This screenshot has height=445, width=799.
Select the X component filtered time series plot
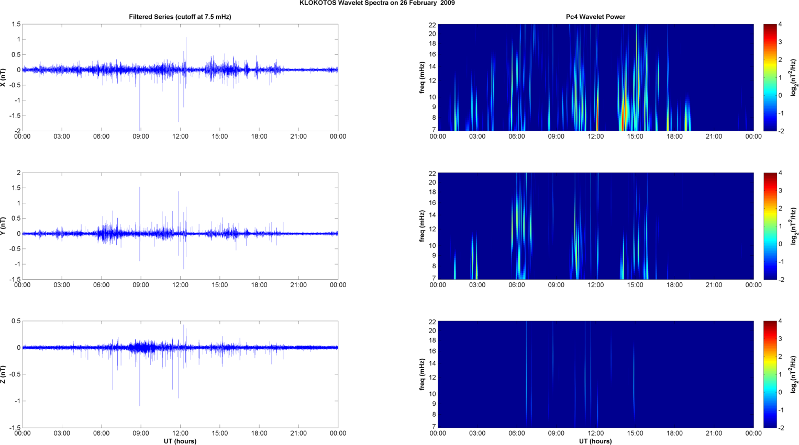point(180,77)
